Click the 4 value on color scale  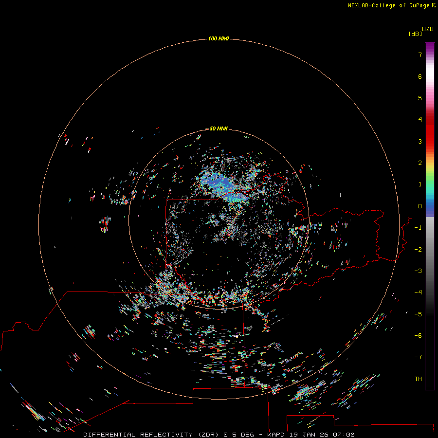[420, 120]
